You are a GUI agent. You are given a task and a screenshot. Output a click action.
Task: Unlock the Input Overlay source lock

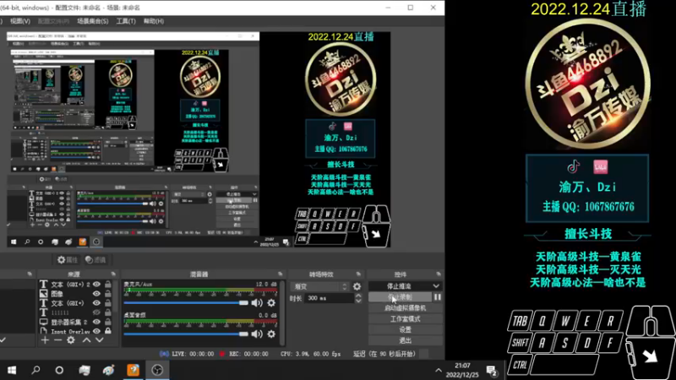point(108,331)
